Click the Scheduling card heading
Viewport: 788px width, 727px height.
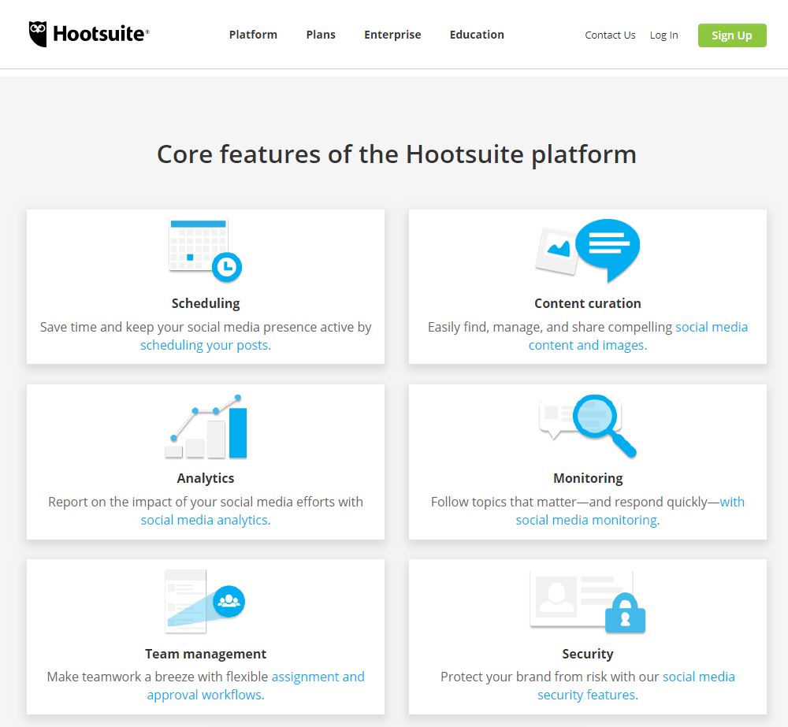pos(206,303)
